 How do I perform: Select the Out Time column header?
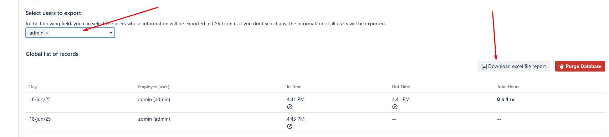pyautogui.click(x=401, y=87)
